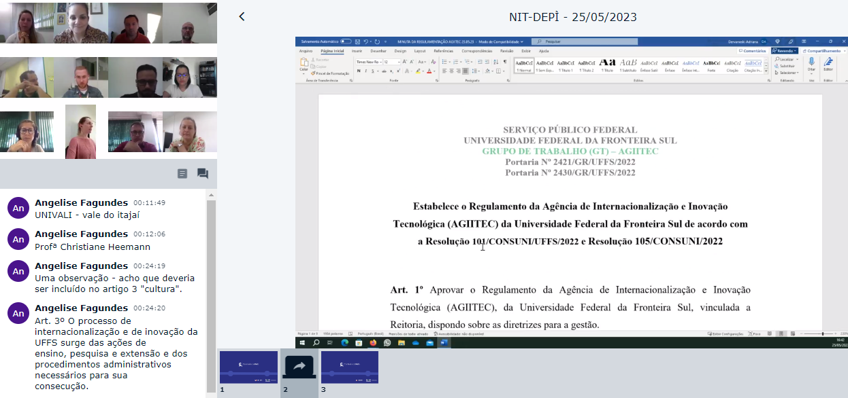Justify text alignment
This screenshot has height=398, width=848.
click(x=466, y=71)
